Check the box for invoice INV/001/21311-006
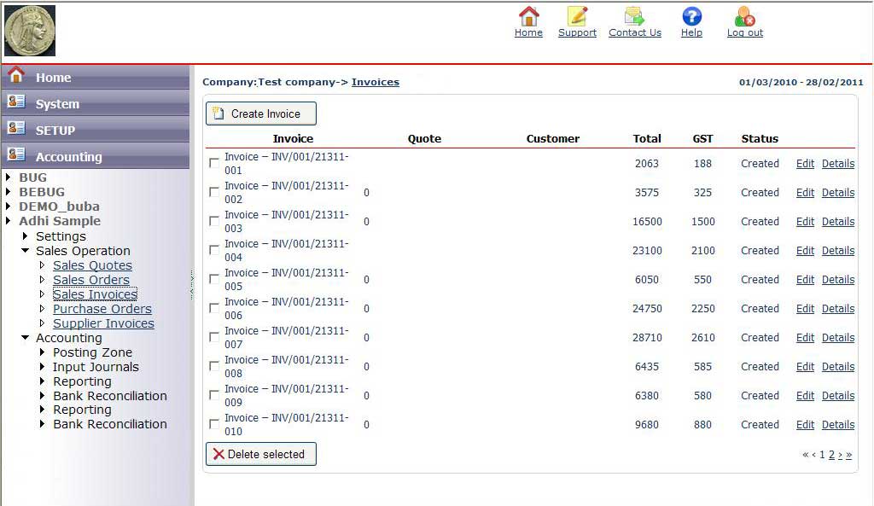Image resolution: width=874 pixels, height=506 pixels. (214, 308)
